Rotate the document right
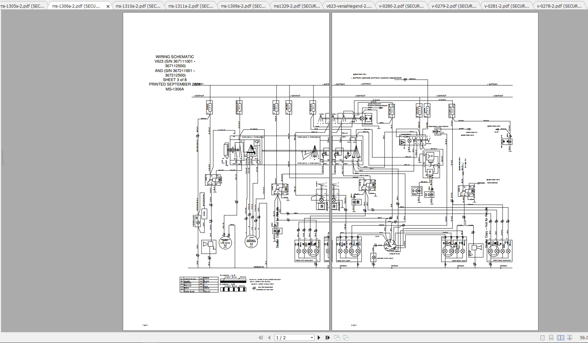The width and height of the screenshot is (588, 343). (346, 337)
